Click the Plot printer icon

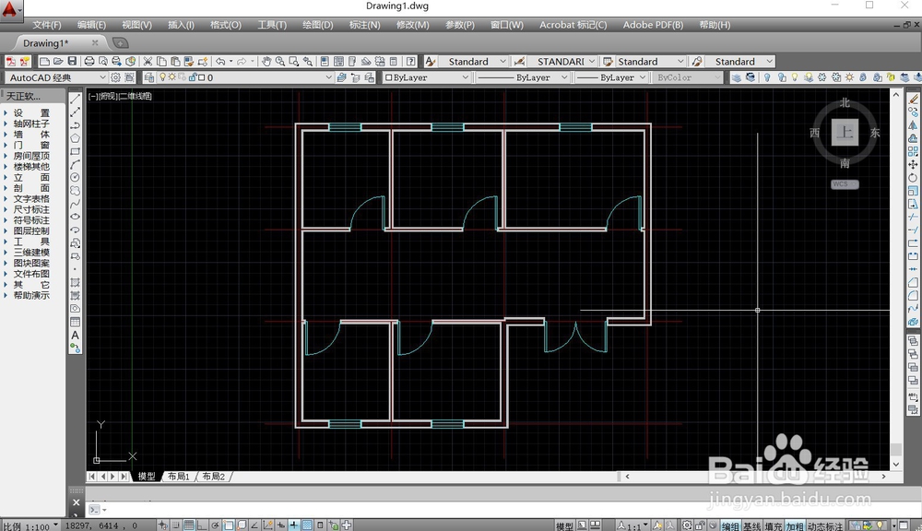[x=89, y=61]
